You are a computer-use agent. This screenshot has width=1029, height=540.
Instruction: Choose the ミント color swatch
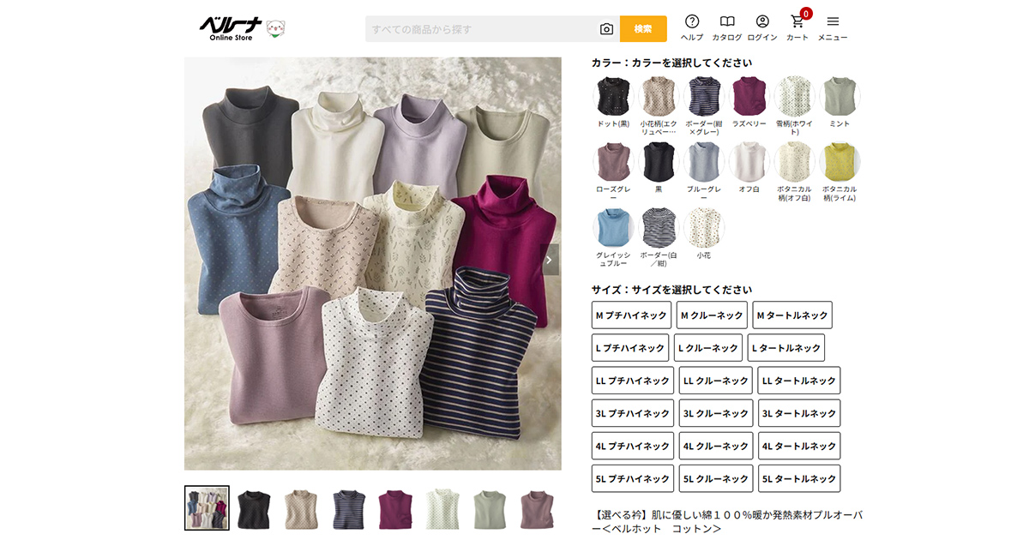(839, 97)
